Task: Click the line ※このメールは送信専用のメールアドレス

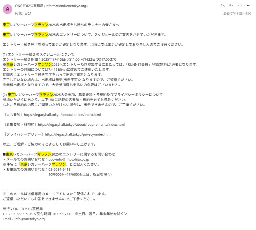Action: click(55, 194)
